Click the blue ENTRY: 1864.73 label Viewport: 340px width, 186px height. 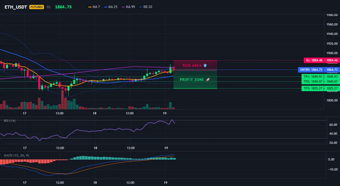(311, 70)
